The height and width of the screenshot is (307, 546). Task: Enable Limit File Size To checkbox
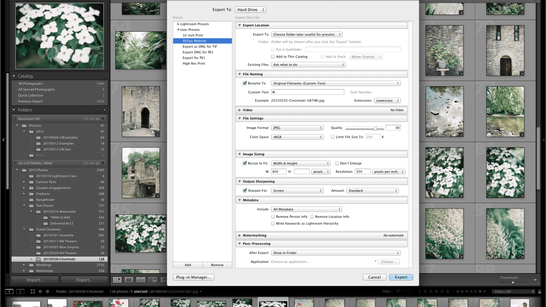point(333,137)
